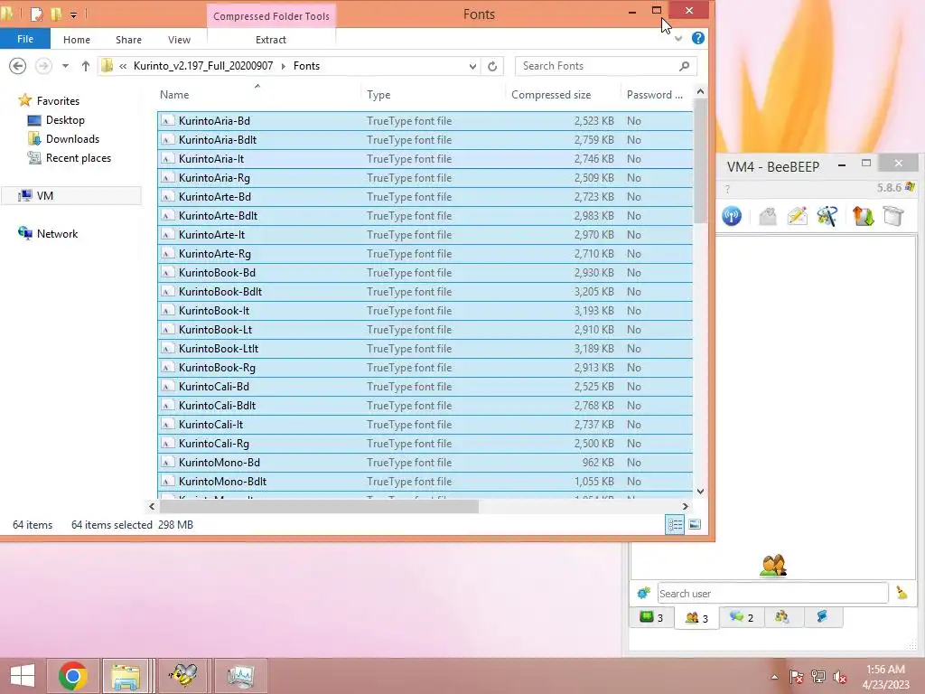Open the recent locations dropdown arrow
925x694 pixels.
click(x=65, y=66)
